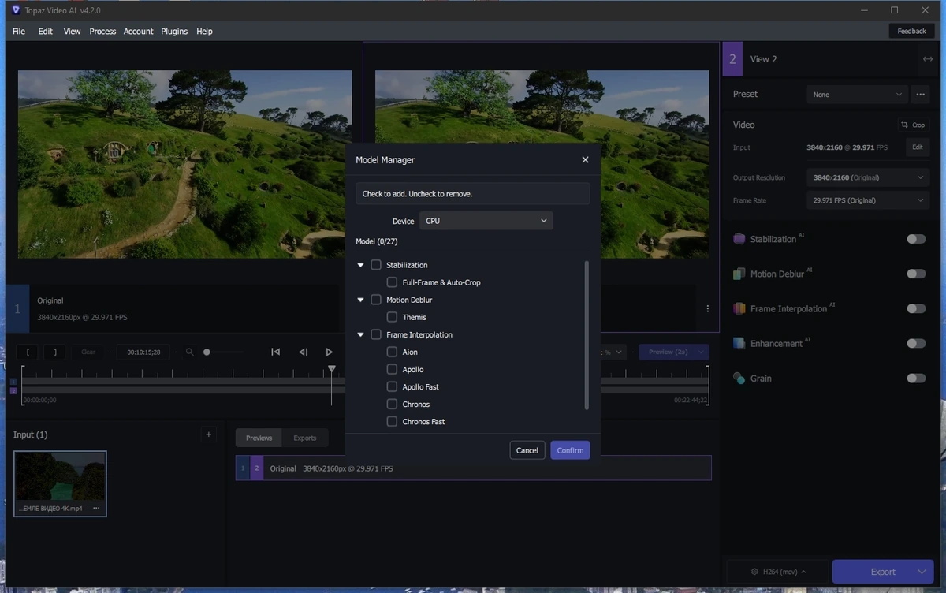The height and width of the screenshot is (593, 946).
Task: Open the Edit menu
Action: click(46, 32)
